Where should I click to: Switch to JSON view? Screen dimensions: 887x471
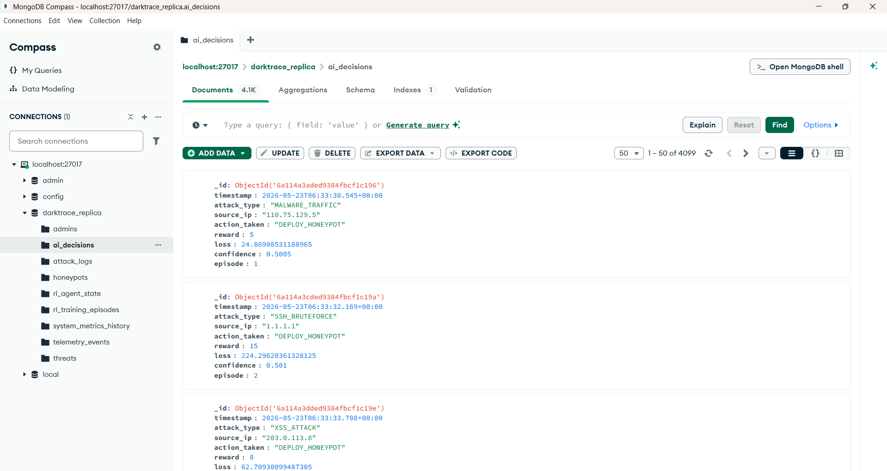[x=815, y=153]
